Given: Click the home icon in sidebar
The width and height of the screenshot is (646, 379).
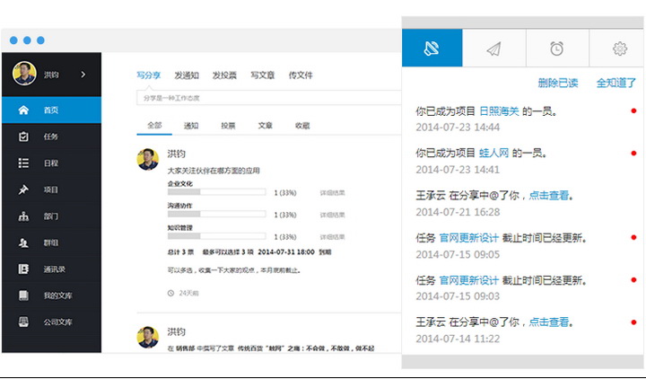Looking at the screenshot, I should [x=23, y=110].
